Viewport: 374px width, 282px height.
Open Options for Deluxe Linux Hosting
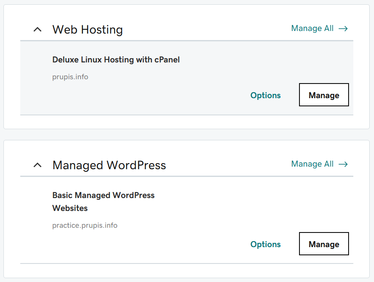(x=265, y=95)
